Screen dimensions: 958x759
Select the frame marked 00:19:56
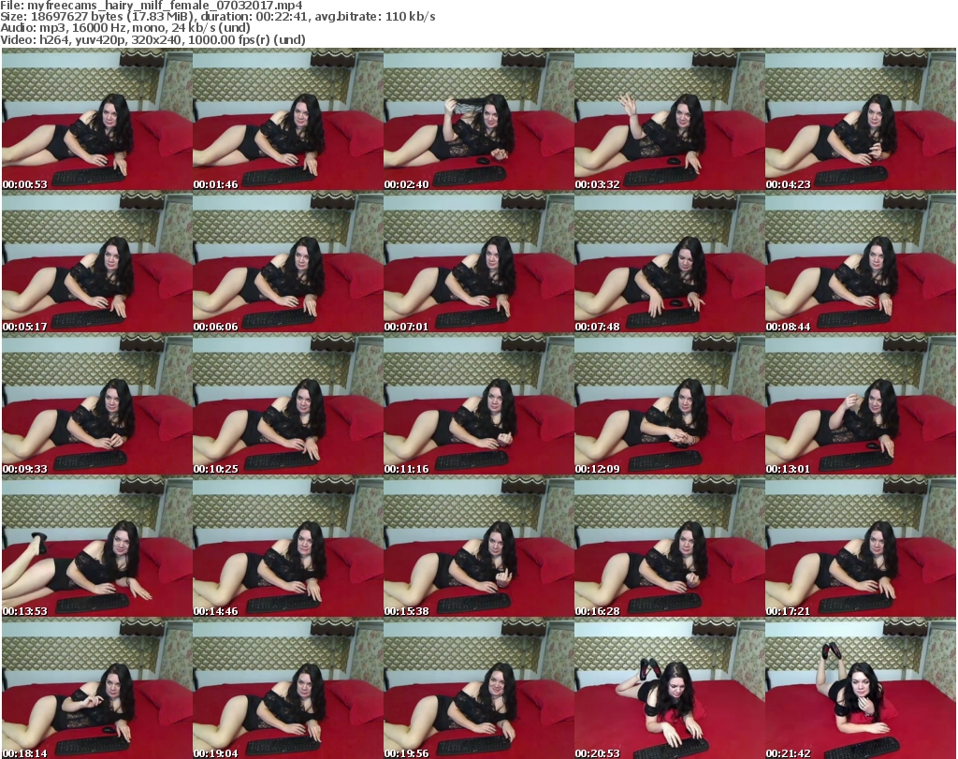(x=478, y=689)
